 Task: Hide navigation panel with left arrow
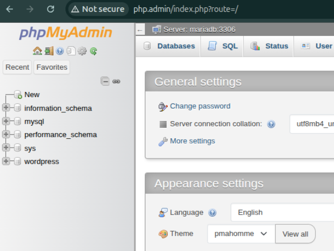point(140,30)
